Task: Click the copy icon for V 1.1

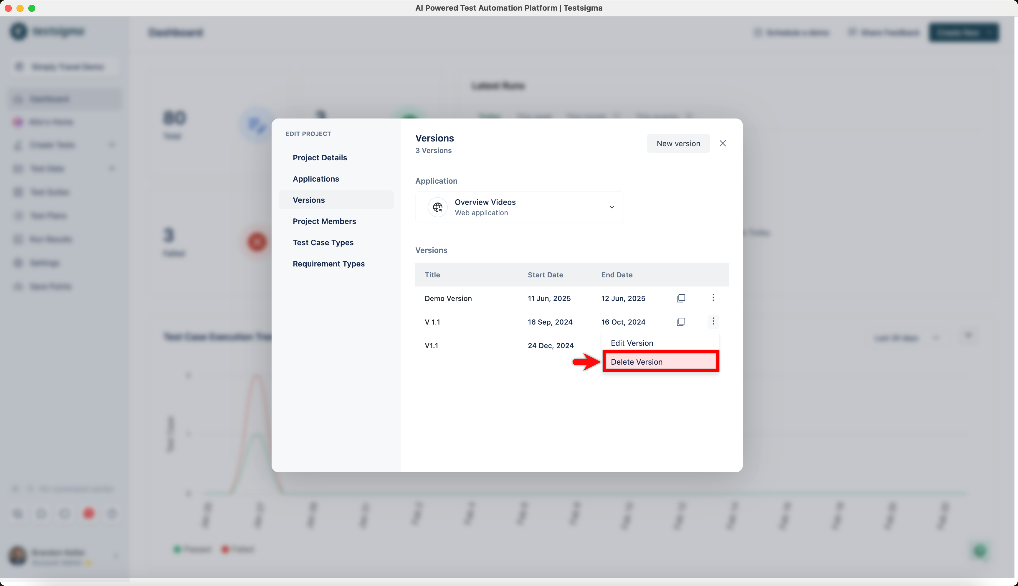Action: (x=681, y=322)
